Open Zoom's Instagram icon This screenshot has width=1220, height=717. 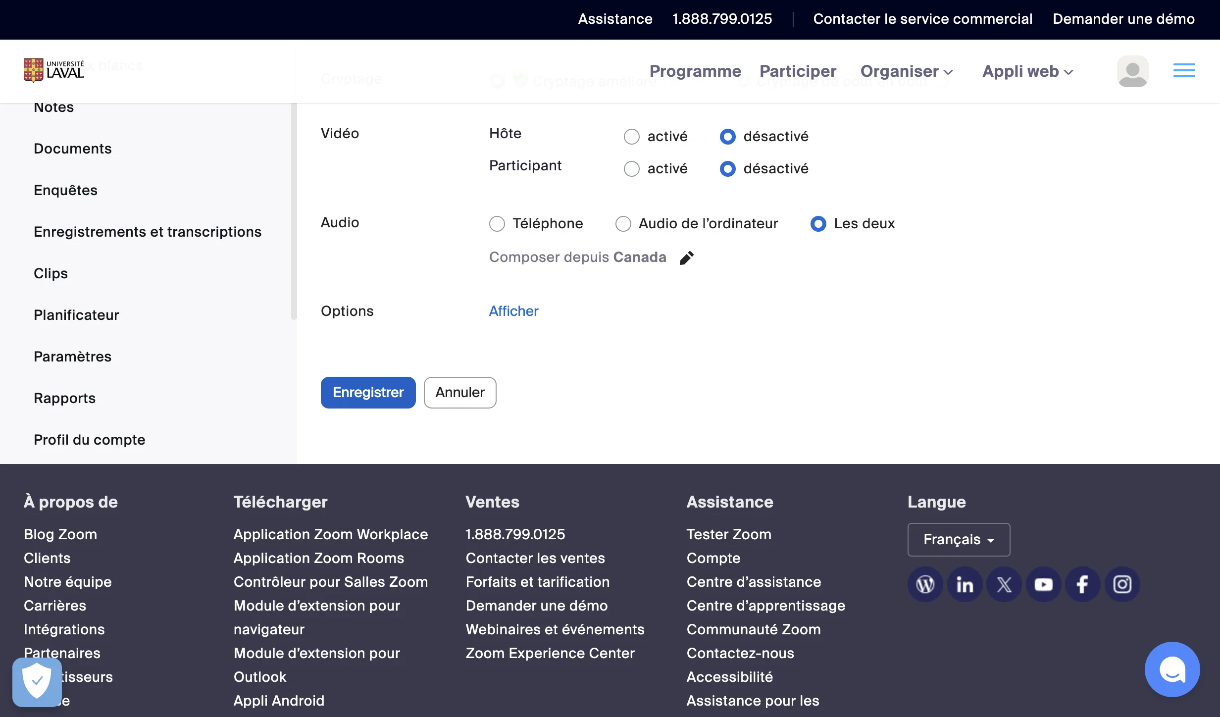click(1122, 584)
